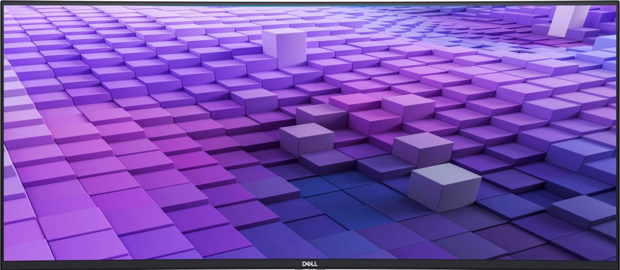Click the right stand piece below Dell logo
This screenshot has height=270, width=620.
pyautogui.click(x=321, y=269)
